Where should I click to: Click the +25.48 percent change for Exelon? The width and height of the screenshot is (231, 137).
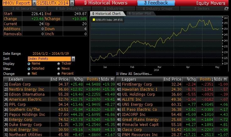[77, 84]
